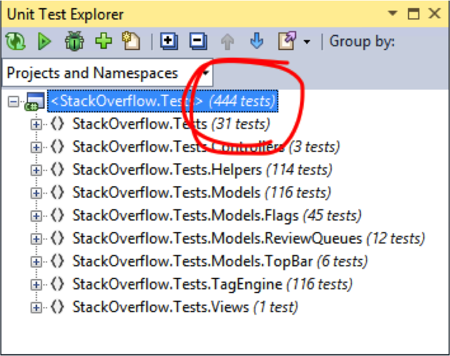This screenshot has width=450, height=356.
Task: Click the refresh tests icon
Action: pyautogui.click(x=15, y=42)
